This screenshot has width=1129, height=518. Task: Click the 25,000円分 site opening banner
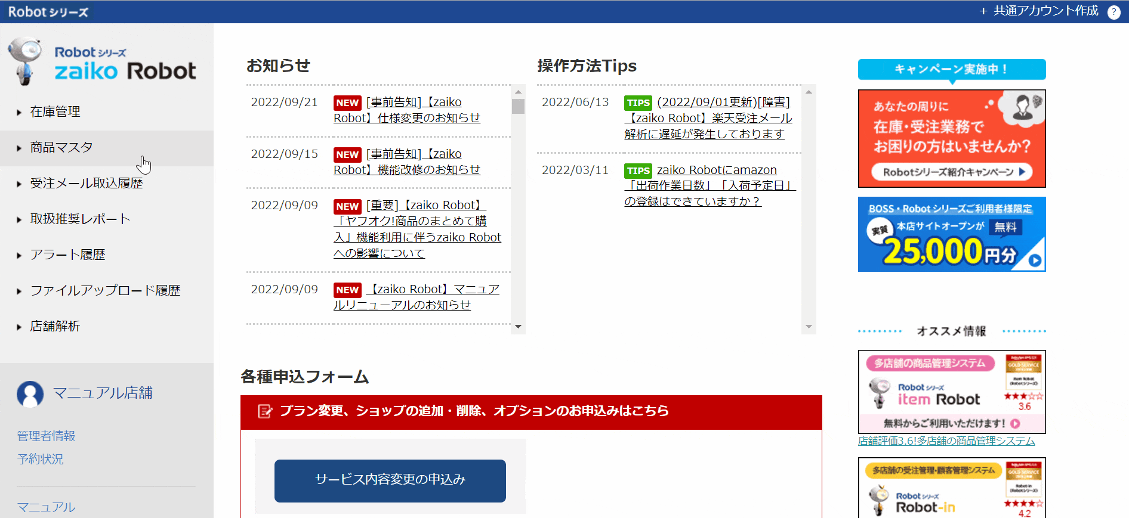click(952, 234)
